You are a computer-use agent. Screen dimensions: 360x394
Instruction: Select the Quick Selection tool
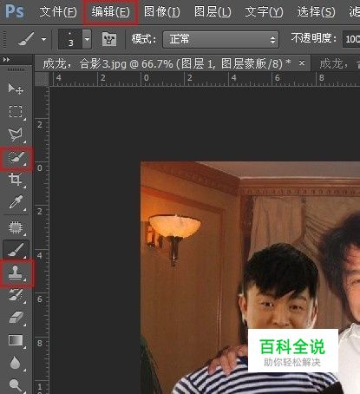coord(16,158)
